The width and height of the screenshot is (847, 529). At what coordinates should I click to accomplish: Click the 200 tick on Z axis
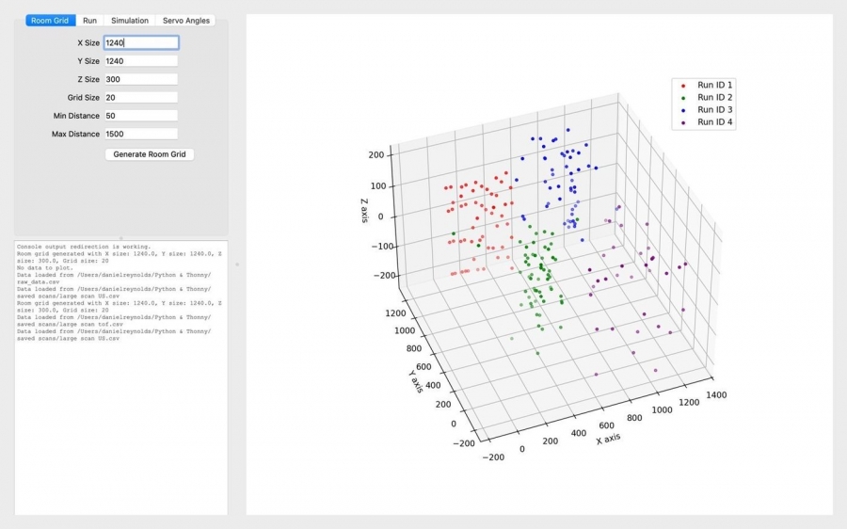(376, 155)
